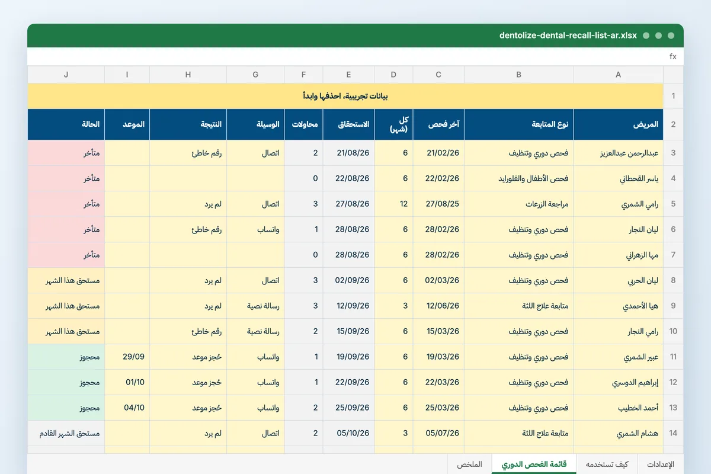This screenshot has width=711, height=474.
Task: Click the الحالة header cell
Action: [x=66, y=124]
